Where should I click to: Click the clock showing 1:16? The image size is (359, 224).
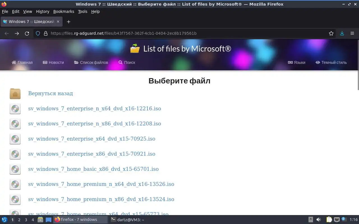[354, 220]
